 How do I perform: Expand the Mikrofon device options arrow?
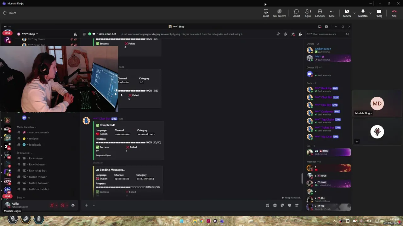(370, 13)
